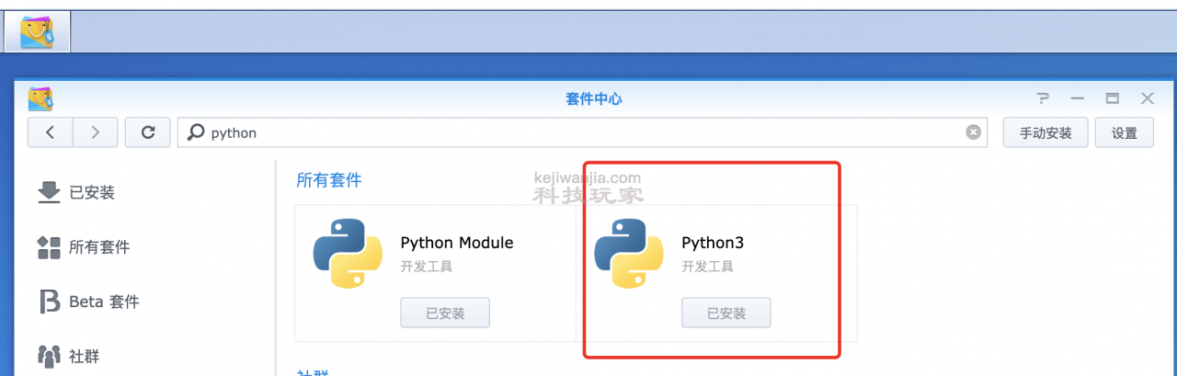Screen dimensions: 1177x376
Task: Open the Python3 package logo
Action: click(x=629, y=254)
